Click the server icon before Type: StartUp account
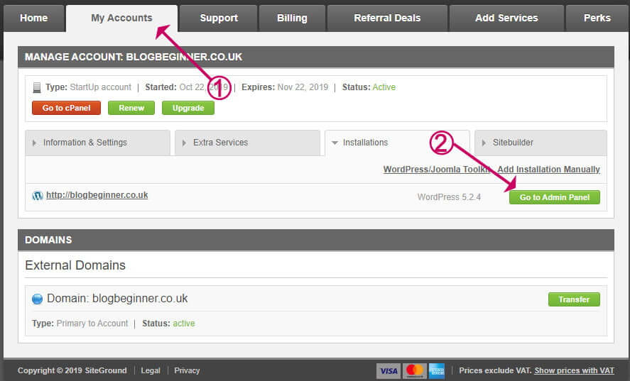This screenshot has height=381, width=630. point(36,87)
